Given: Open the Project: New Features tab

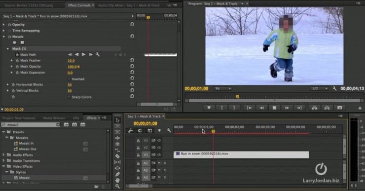Looking at the screenshot, I should [19, 118].
